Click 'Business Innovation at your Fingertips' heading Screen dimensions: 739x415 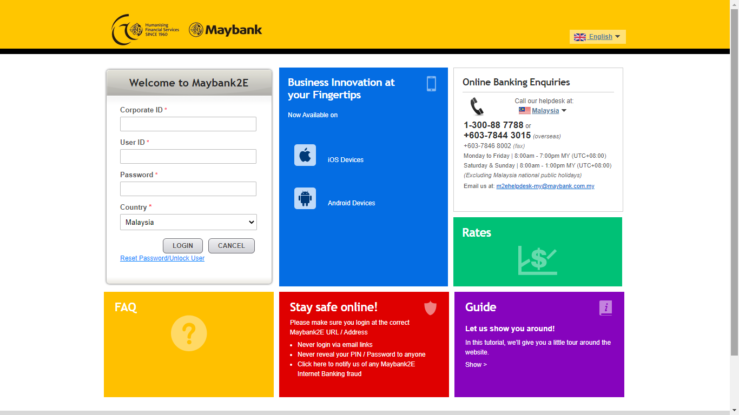click(341, 89)
